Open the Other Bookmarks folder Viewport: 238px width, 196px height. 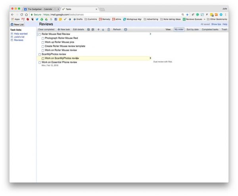(217, 19)
